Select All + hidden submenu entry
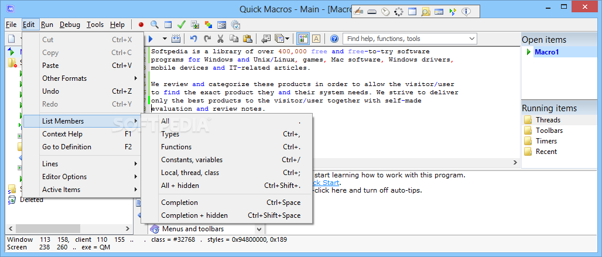Viewport: 602px width, 257px height. point(227,186)
